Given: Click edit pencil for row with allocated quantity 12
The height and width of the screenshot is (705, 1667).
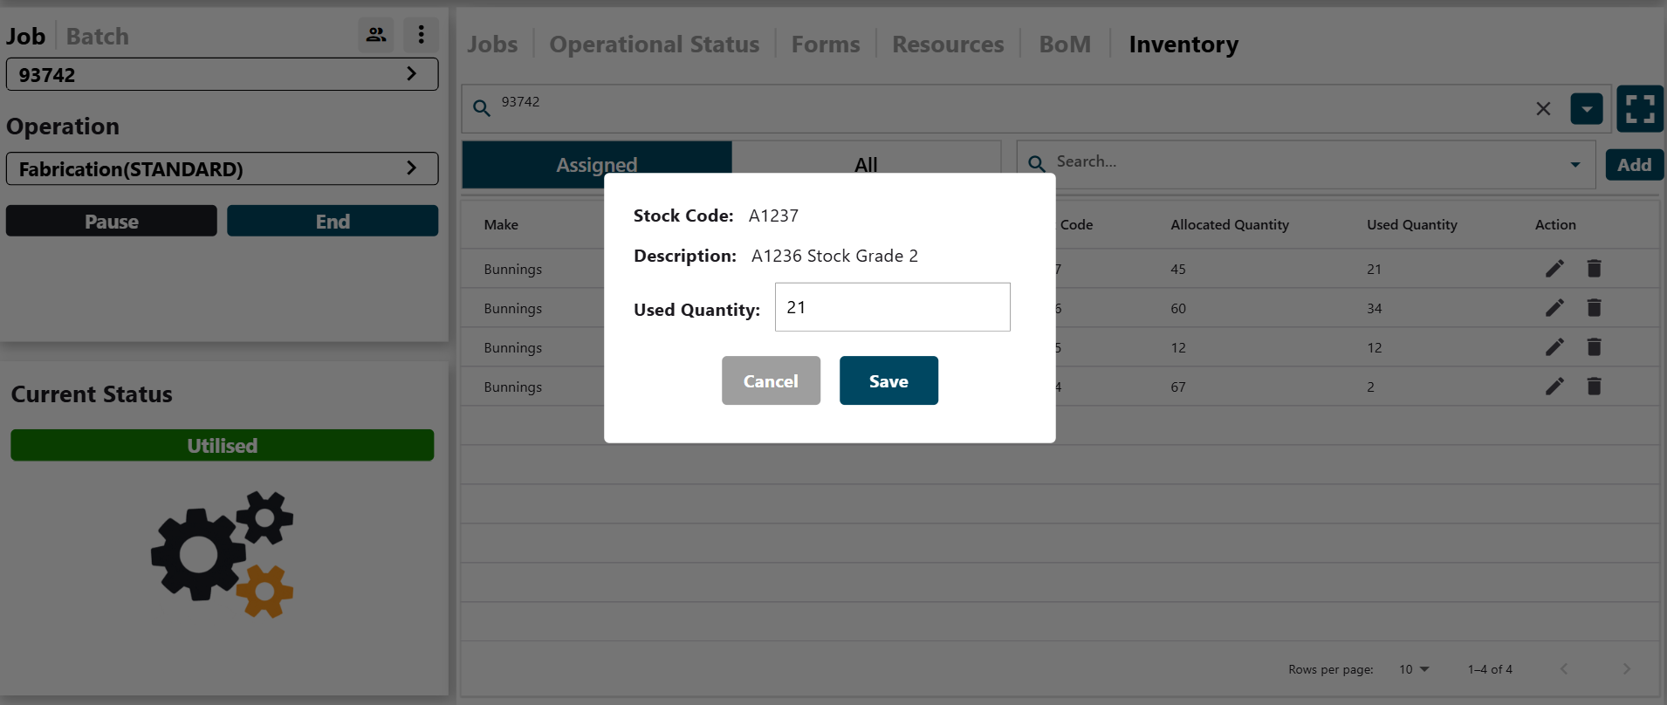Looking at the screenshot, I should [x=1554, y=347].
